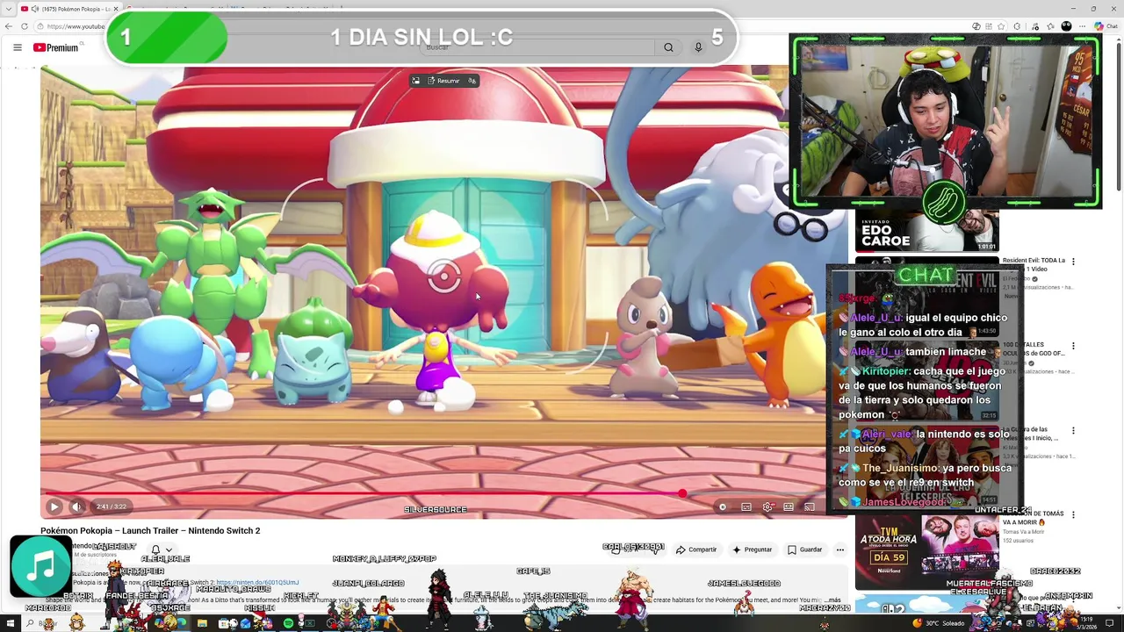Open the video player settings gear
The width and height of the screenshot is (1124, 632).
click(x=767, y=506)
